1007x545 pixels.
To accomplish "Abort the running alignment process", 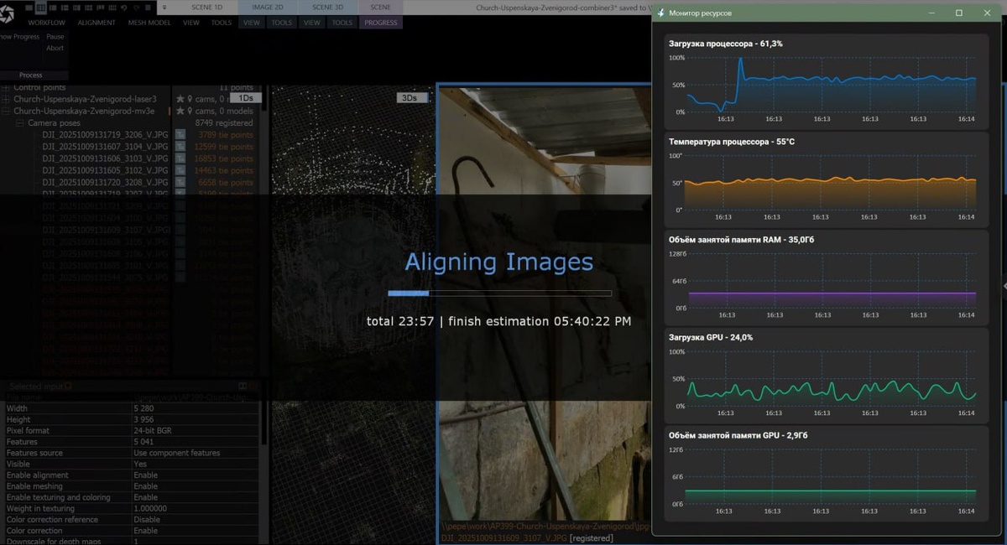I will [55, 48].
